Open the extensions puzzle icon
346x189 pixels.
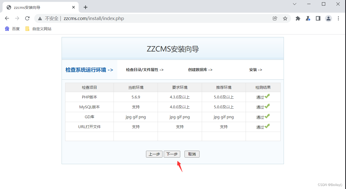(x=298, y=18)
